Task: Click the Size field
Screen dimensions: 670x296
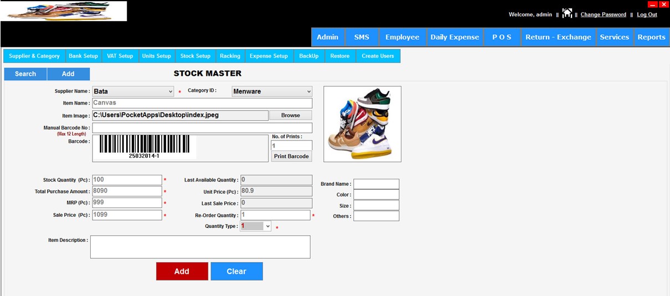Action: point(377,205)
